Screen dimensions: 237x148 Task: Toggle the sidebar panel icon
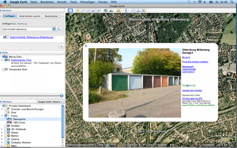click(70, 11)
